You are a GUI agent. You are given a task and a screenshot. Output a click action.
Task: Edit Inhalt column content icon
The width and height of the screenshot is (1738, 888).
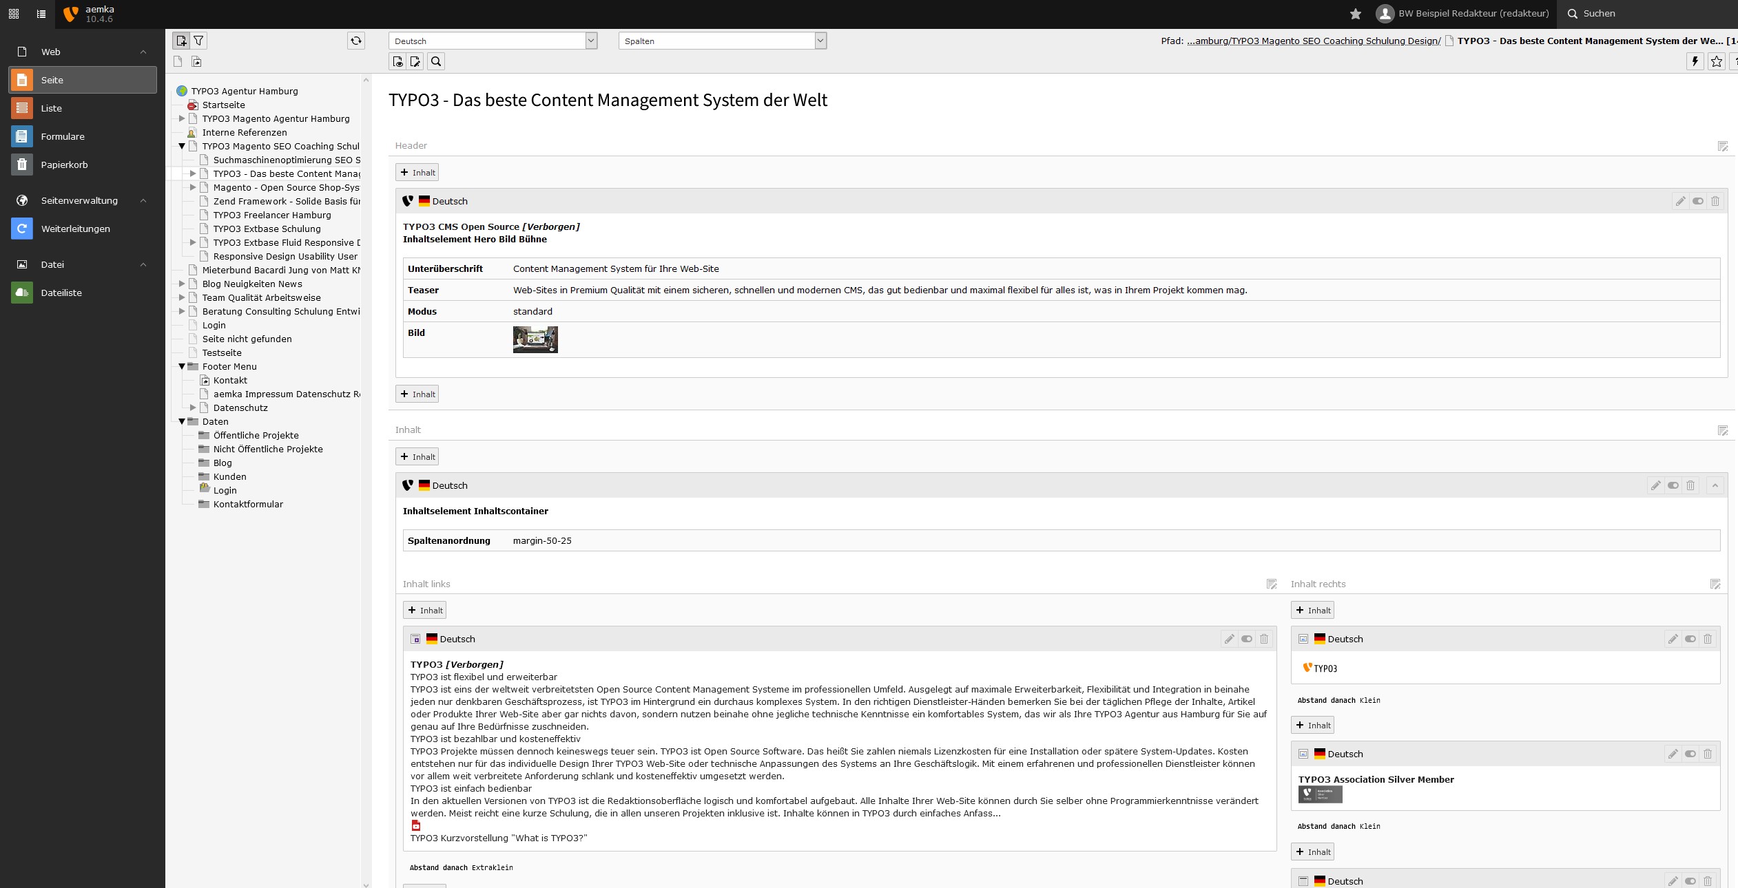point(1722,430)
